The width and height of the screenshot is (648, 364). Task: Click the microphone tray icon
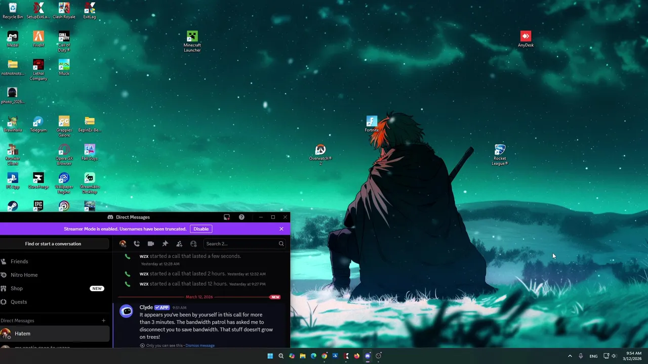click(581, 356)
